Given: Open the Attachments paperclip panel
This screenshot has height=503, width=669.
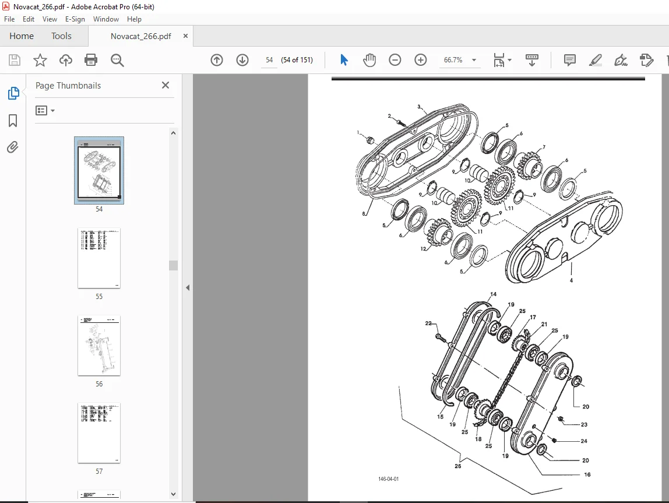Looking at the screenshot, I should pos(13,147).
